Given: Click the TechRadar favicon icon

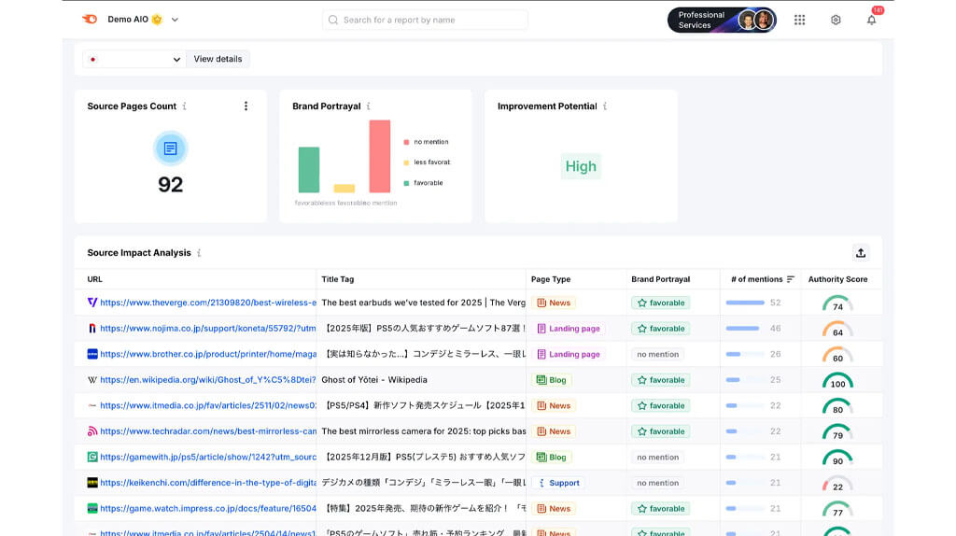Looking at the screenshot, I should click(x=92, y=431).
